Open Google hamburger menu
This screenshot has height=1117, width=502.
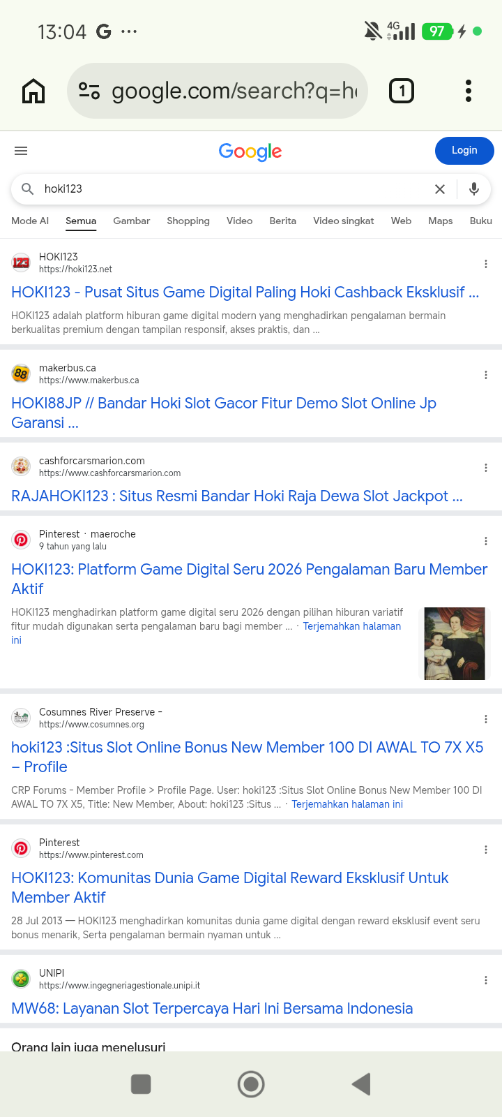(21, 151)
